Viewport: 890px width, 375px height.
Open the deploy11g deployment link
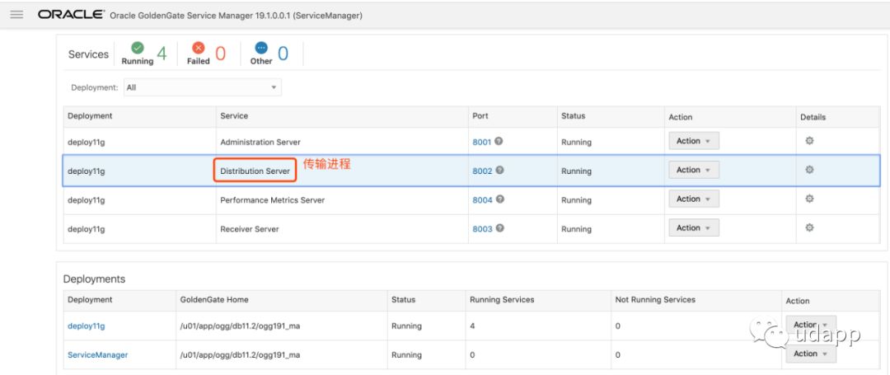click(86, 326)
